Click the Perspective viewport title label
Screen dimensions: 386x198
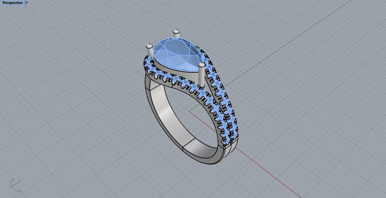12,3
